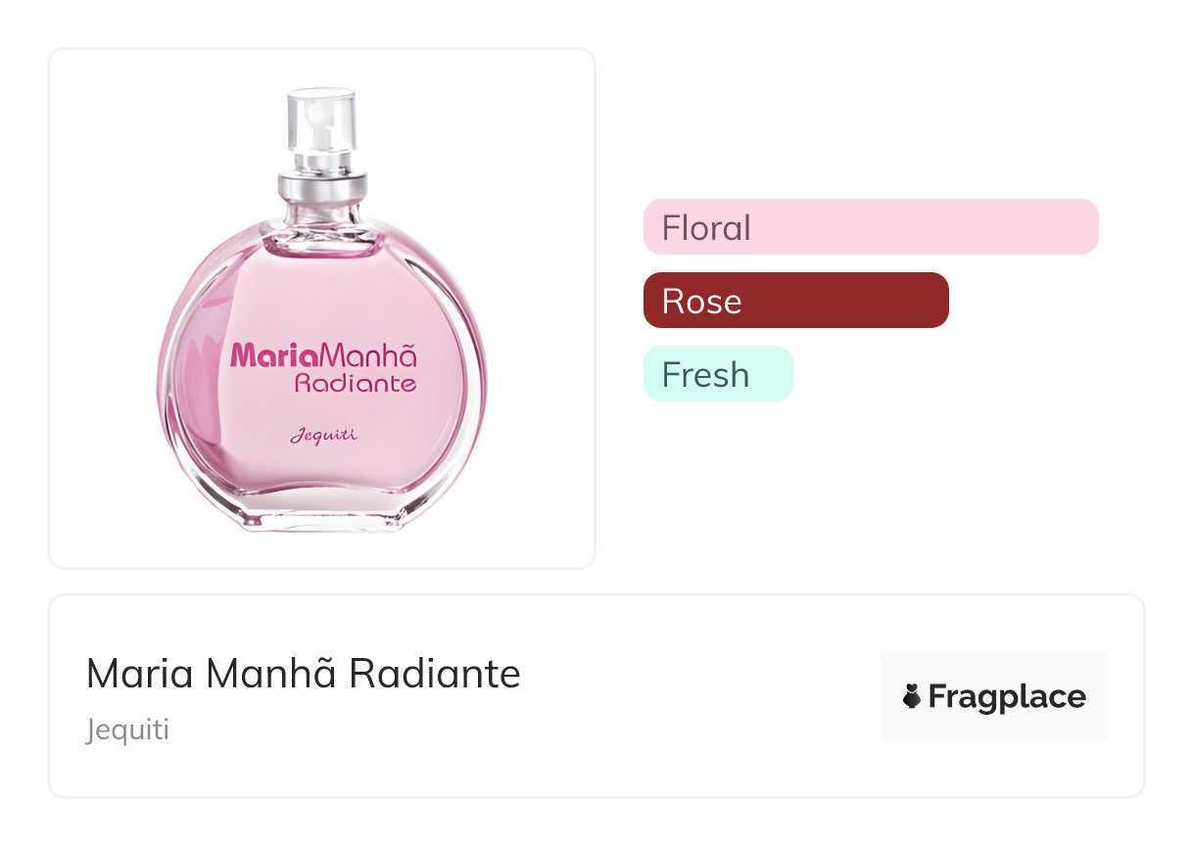The height and width of the screenshot is (846, 1193).
Task: Open the Fragplace wordmark link
Action: (x=1006, y=696)
